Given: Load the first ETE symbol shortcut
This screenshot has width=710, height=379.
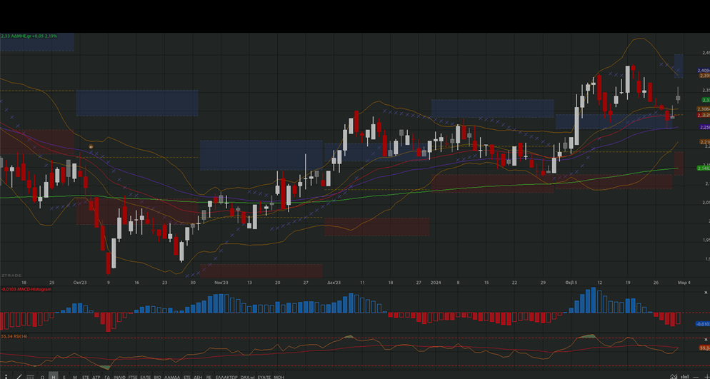Looking at the screenshot, I should pyautogui.click(x=86, y=377).
